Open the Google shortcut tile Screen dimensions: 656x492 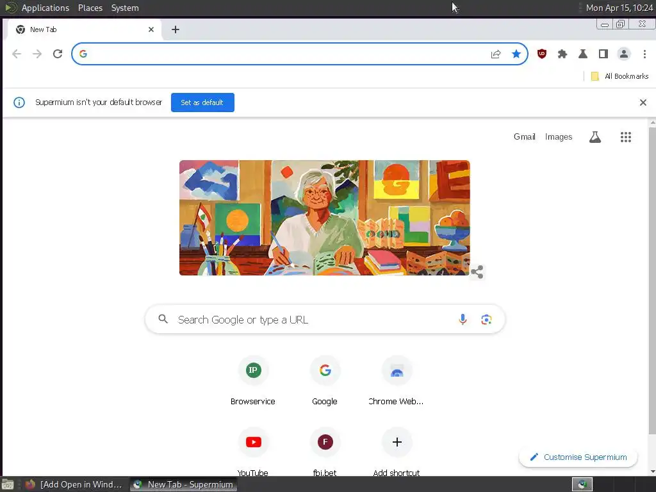[325, 381]
